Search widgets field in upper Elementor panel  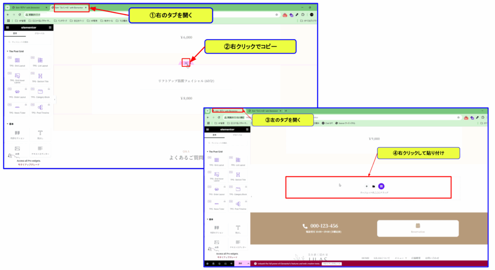(29, 42)
